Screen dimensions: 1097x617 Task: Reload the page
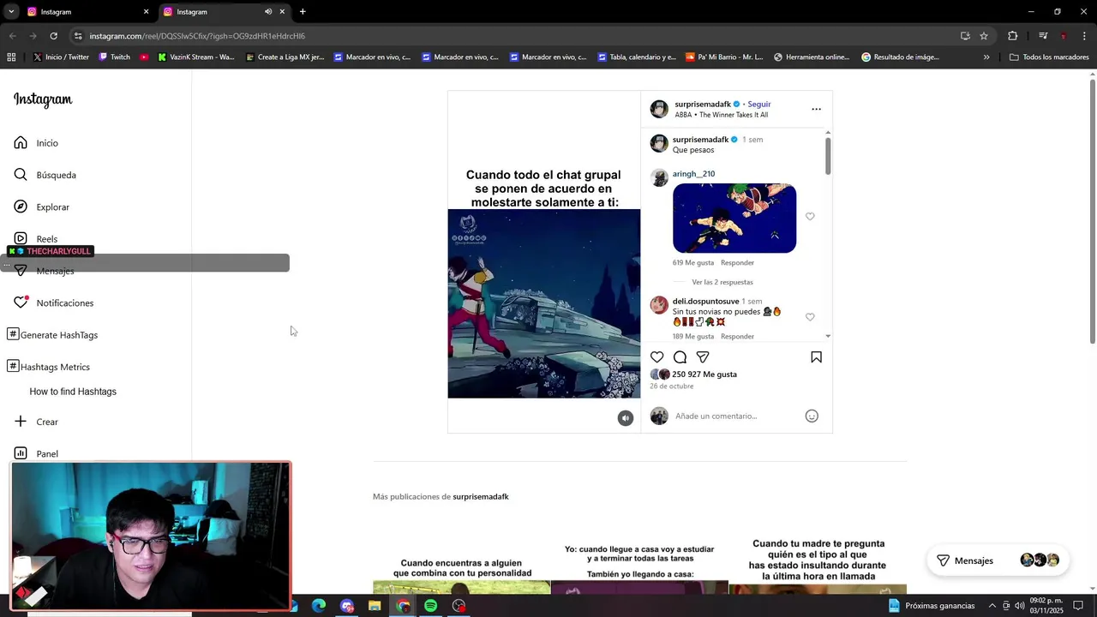[x=53, y=36]
